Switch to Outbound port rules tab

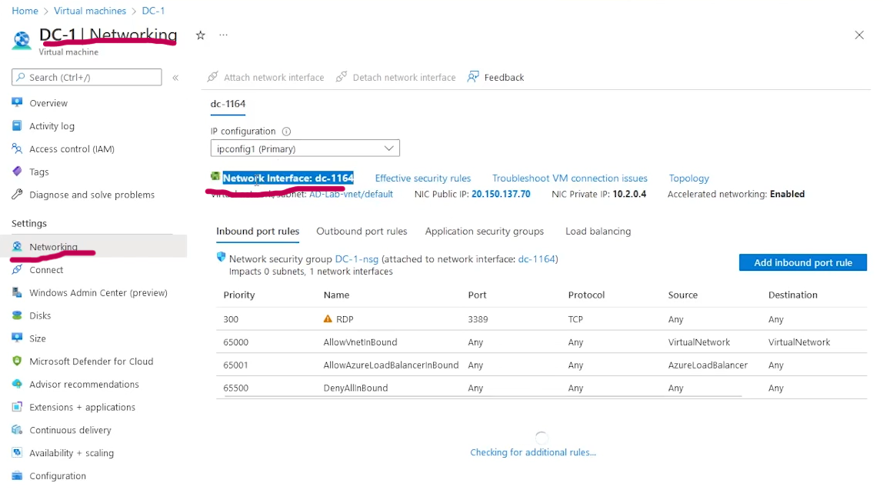click(x=362, y=232)
